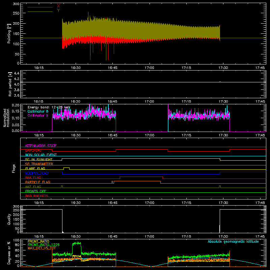The height and width of the screenshot is (270, 270).
Task: Click the raised PARTICLE_FLAG step segment
Action: [137, 181]
